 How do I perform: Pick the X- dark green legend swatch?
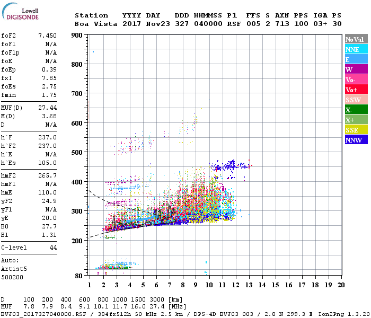(x=356, y=110)
